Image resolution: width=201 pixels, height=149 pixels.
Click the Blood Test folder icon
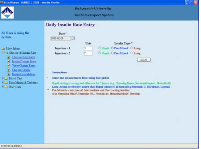[x=6, y=78]
